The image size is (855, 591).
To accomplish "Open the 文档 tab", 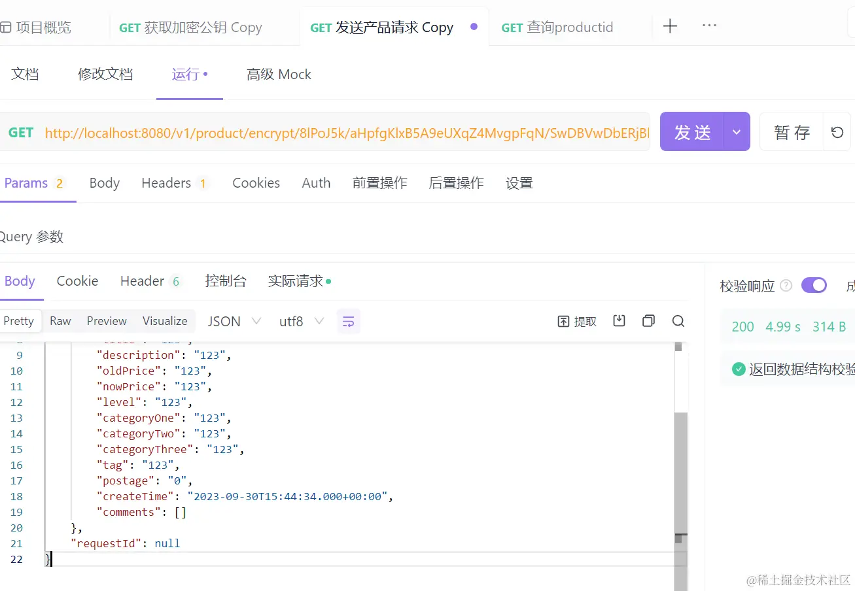I will [25, 74].
